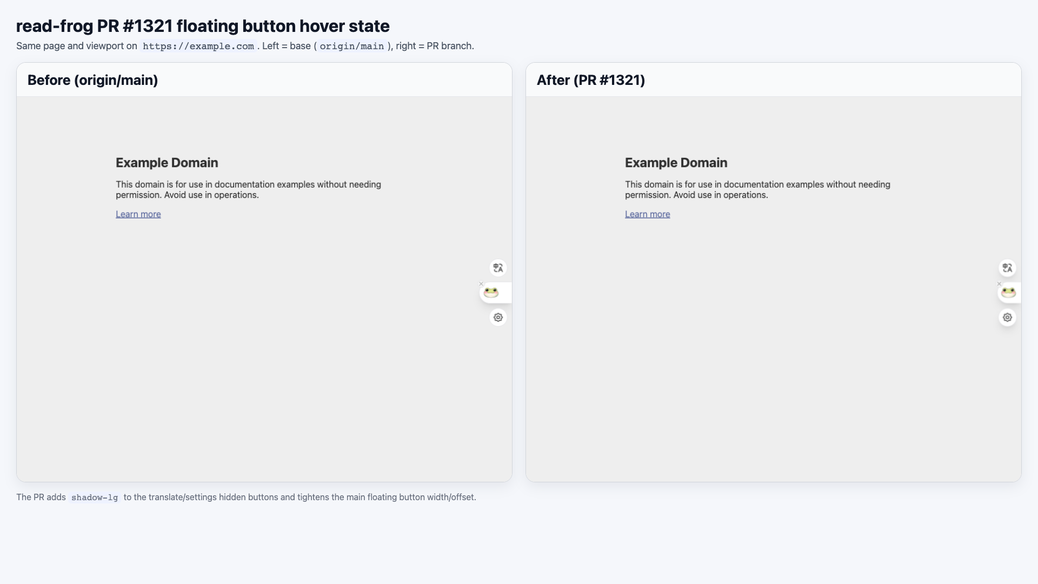Screen dimensions: 1038x584
Task: Dismiss the After frog button with its X
Action: (997, 283)
